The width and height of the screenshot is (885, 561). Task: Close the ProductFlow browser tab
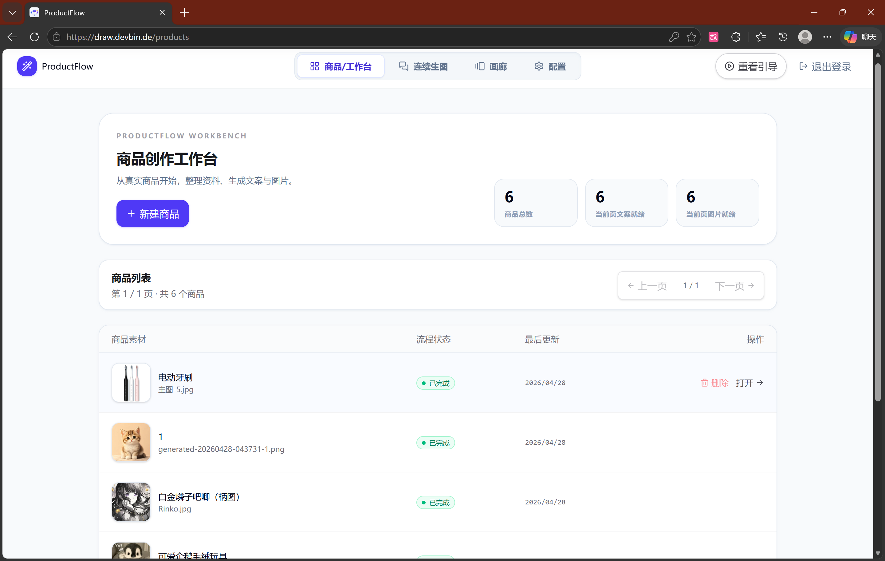162,13
